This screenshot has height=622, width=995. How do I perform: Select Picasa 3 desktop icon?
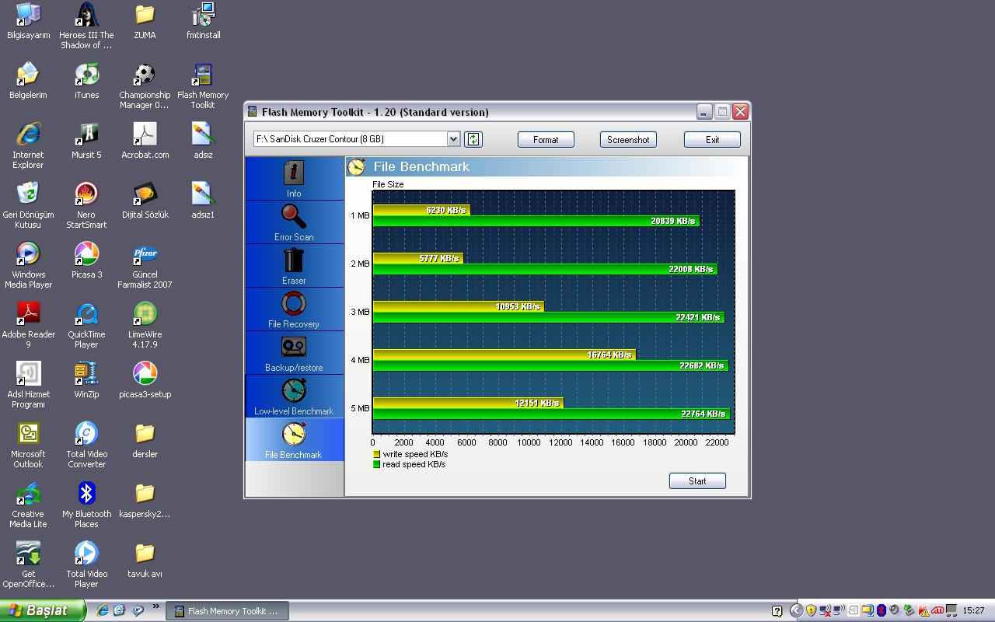pos(86,260)
